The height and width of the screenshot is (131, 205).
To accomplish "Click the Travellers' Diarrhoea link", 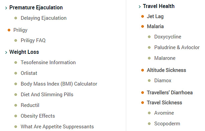I will [170, 93].
